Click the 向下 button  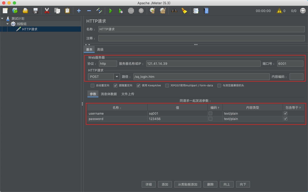click(x=243, y=184)
